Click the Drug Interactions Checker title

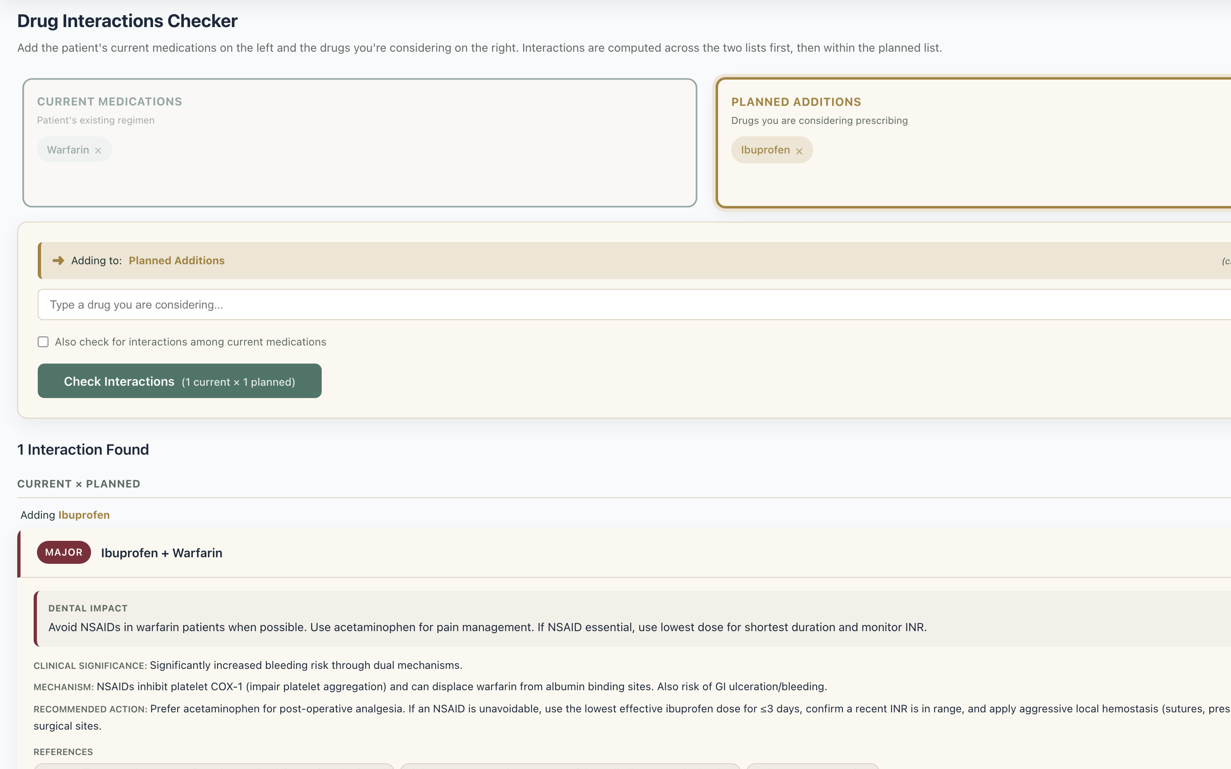point(127,21)
